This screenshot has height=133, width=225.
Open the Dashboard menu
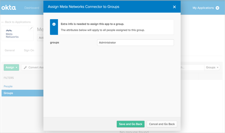[32, 8]
